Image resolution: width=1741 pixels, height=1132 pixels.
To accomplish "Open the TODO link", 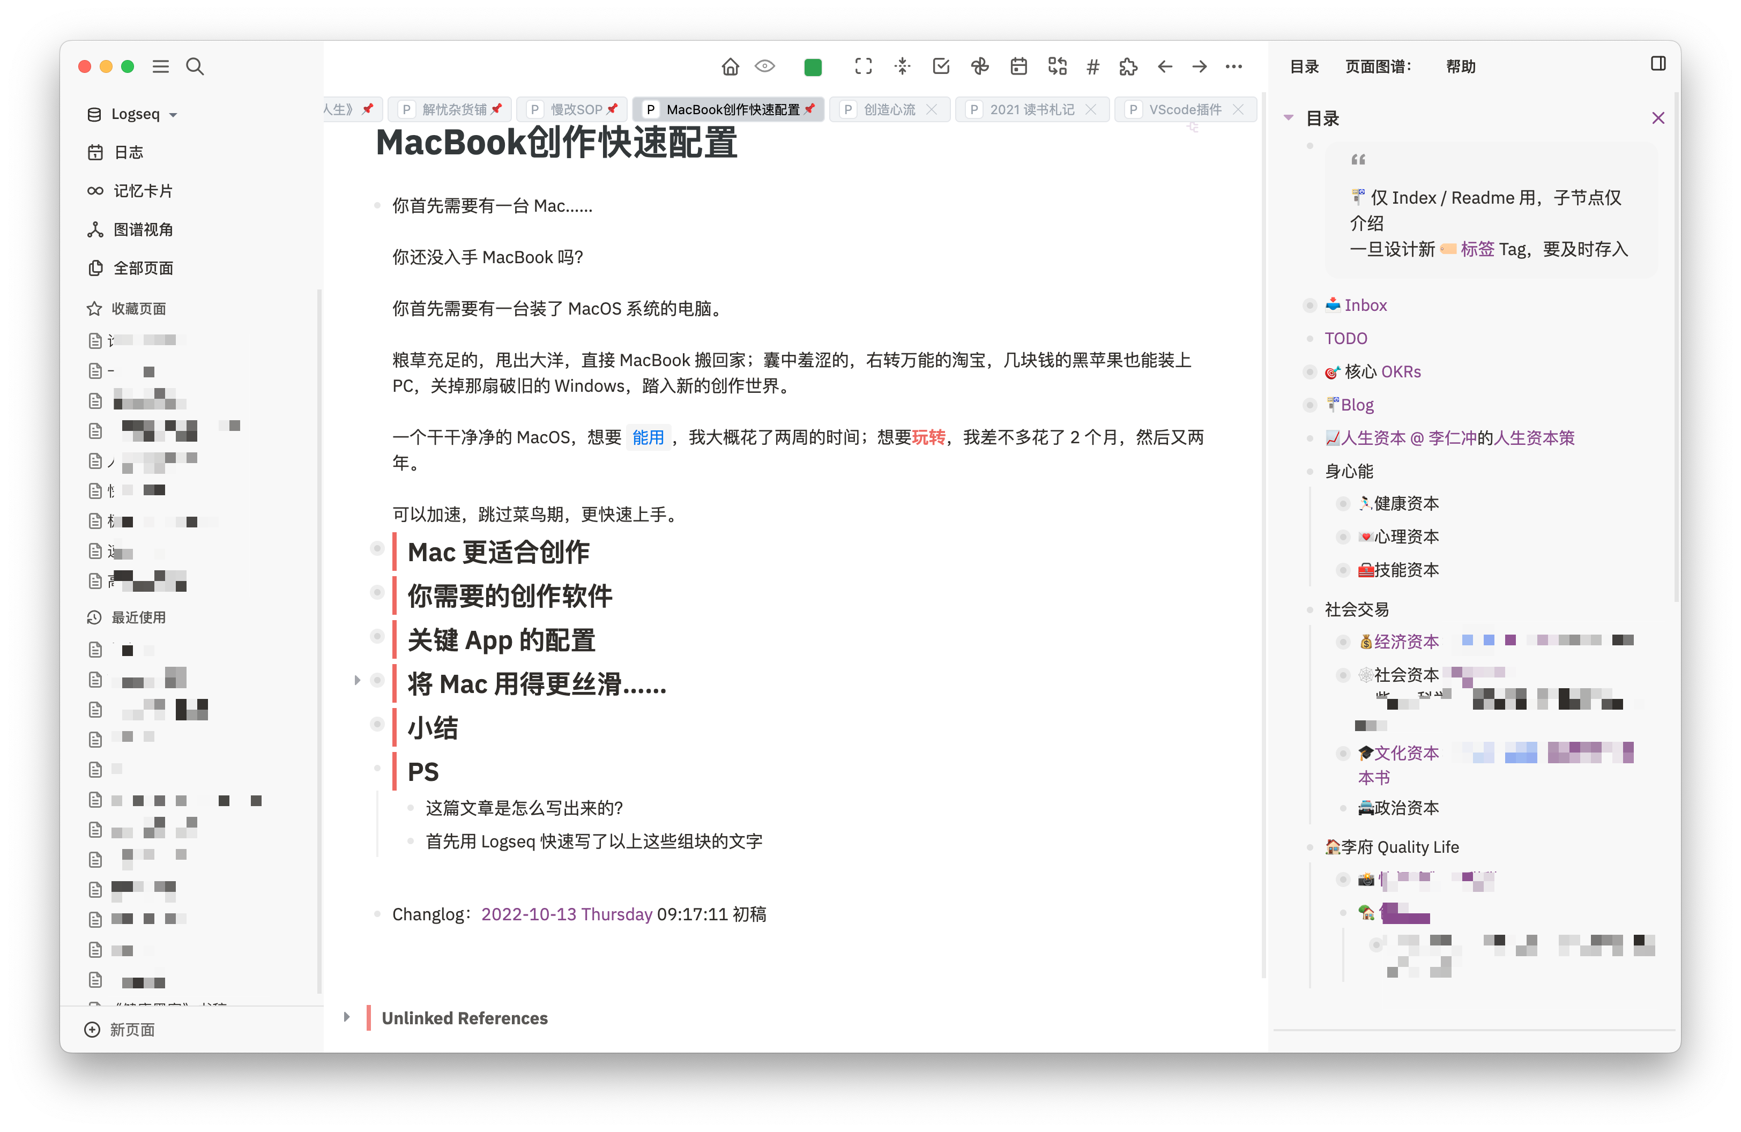I will point(1346,339).
